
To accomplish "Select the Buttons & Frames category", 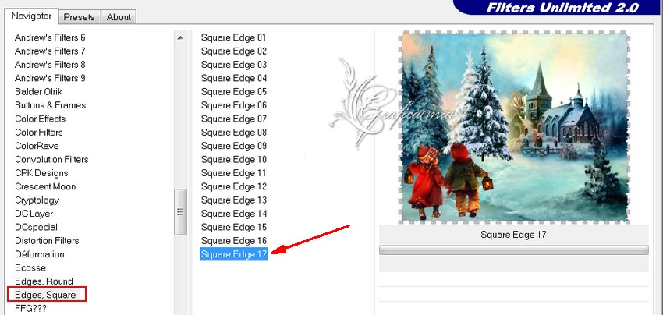I will (51, 104).
